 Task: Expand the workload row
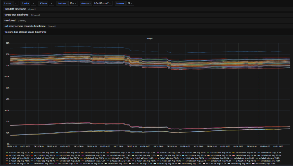click(x=10, y=20)
